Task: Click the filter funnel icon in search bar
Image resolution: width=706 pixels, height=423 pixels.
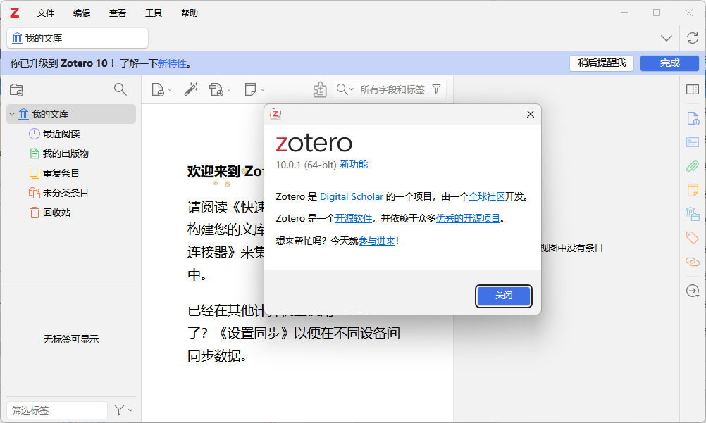Action: (436, 89)
